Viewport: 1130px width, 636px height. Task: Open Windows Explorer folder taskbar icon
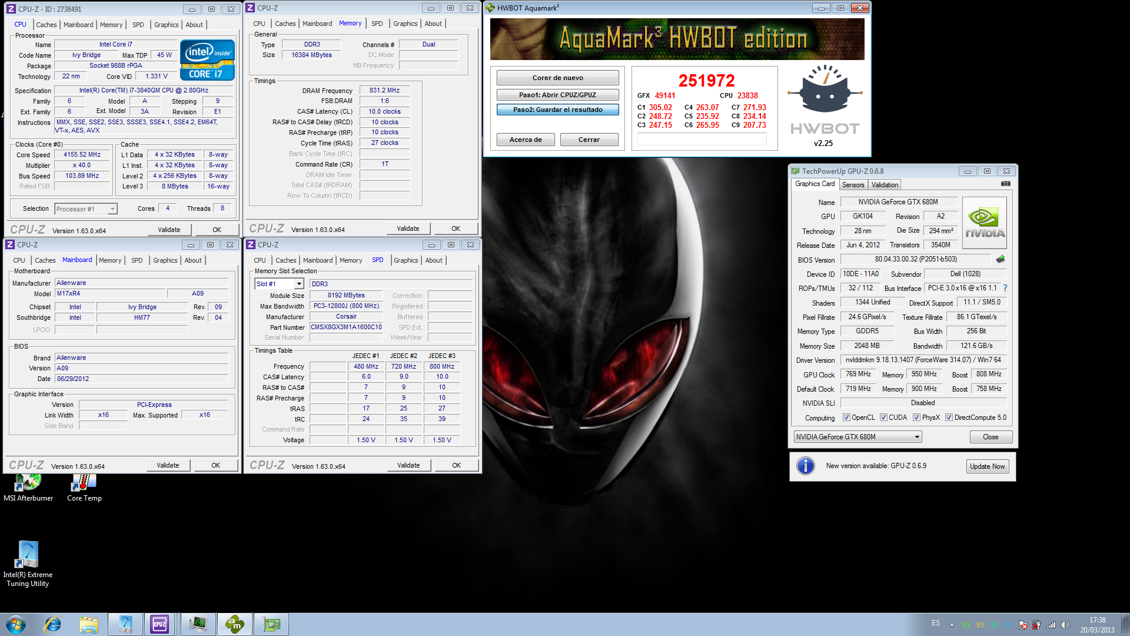89,624
